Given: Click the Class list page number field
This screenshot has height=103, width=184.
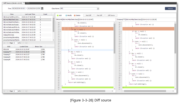Looking at the screenshot, I should click(15, 43).
